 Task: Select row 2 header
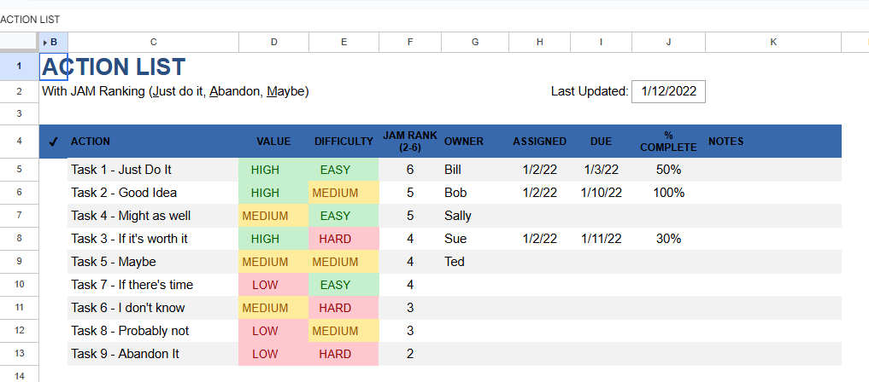20,92
